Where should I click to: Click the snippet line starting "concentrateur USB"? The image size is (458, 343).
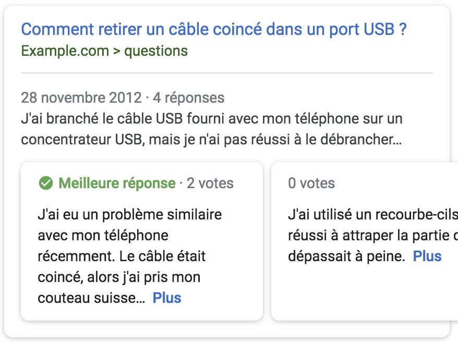tap(206, 140)
